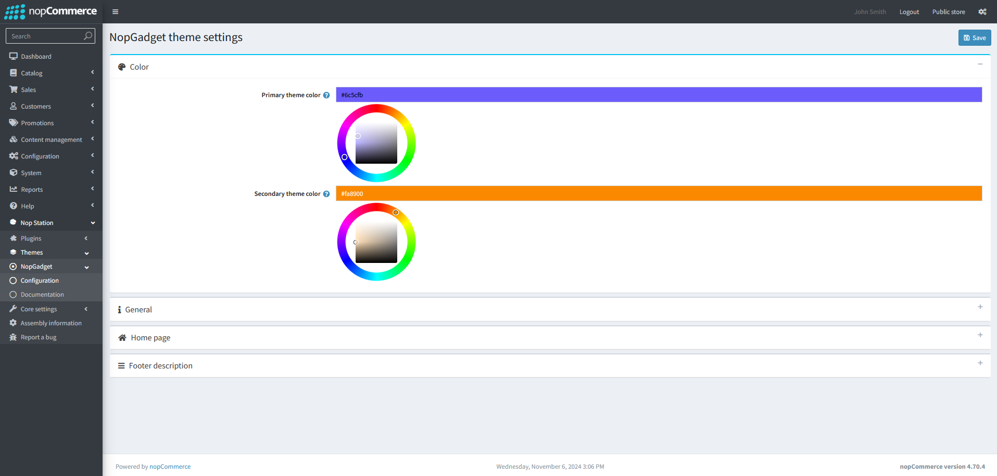This screenshot has width=997, height=476.
Task: Click the Core settings wrench icon
Action: tap(13, 309)
